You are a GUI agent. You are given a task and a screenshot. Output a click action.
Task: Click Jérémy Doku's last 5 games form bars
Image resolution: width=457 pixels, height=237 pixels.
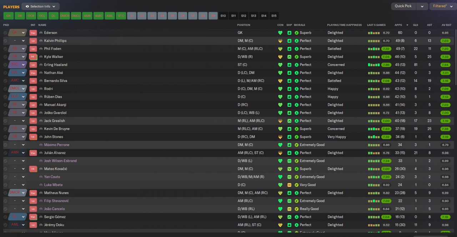(x=374, y=225)
